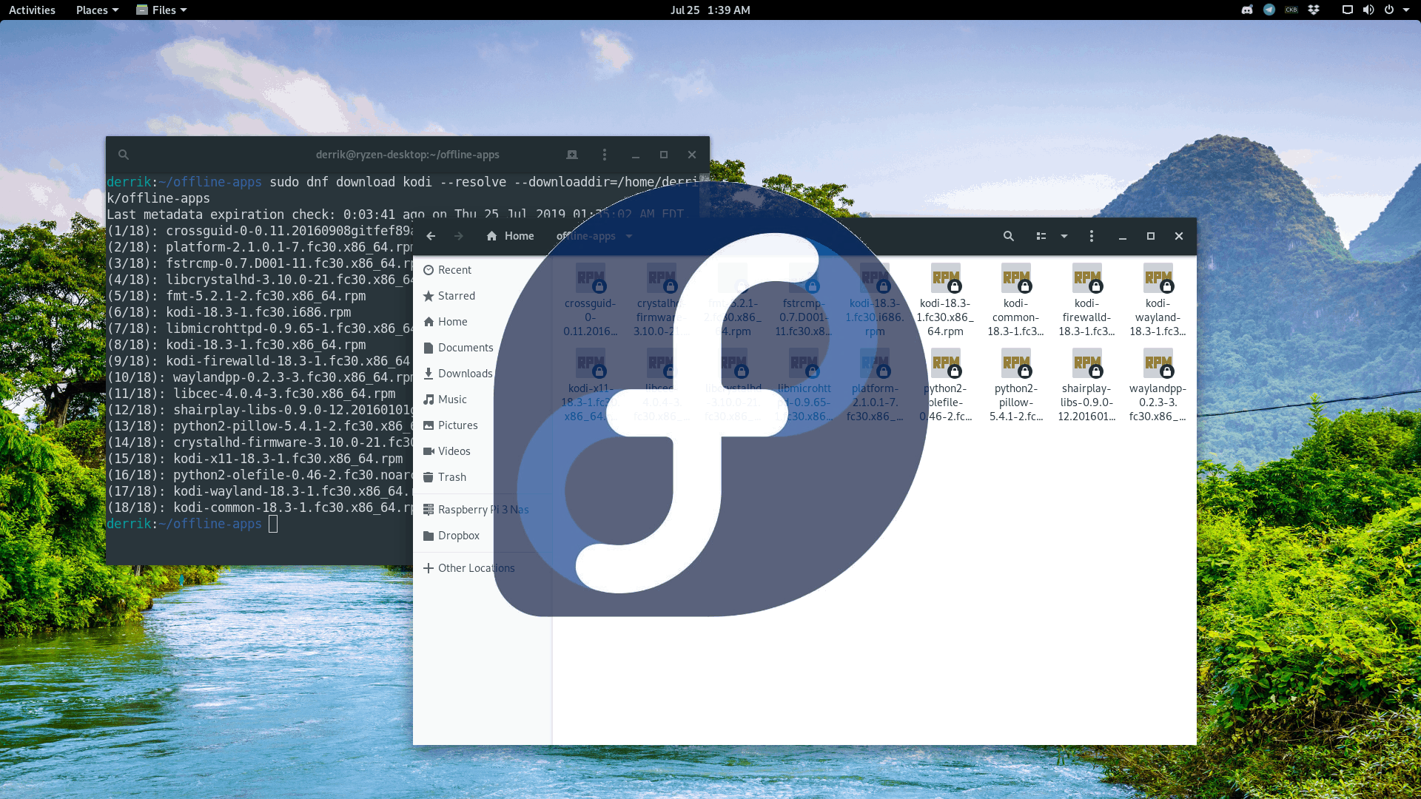Click the Telegram icon in the system tray

[1269, 10]
